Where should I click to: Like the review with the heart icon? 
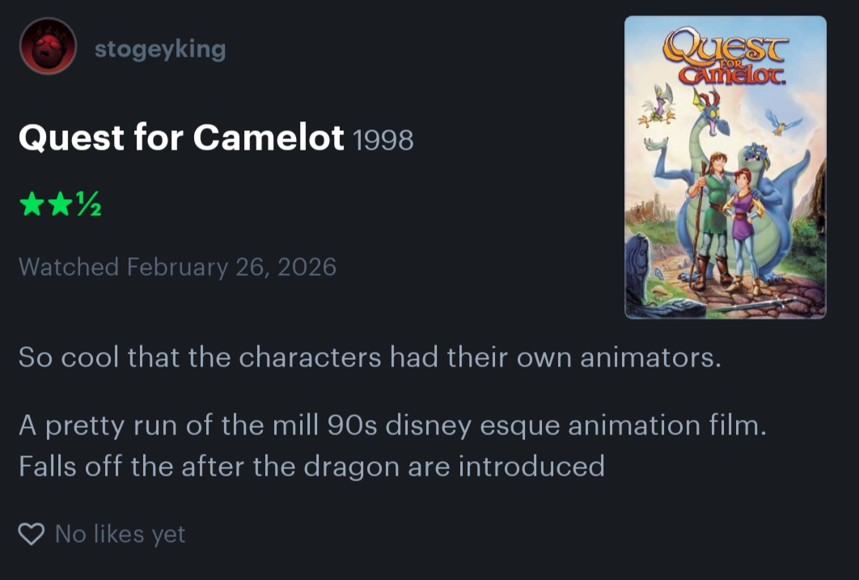tap(31, 534)
